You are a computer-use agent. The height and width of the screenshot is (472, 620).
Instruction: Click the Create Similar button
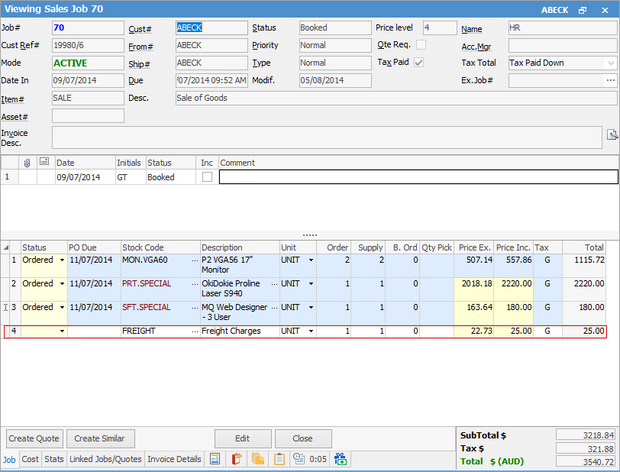point(101,438)
